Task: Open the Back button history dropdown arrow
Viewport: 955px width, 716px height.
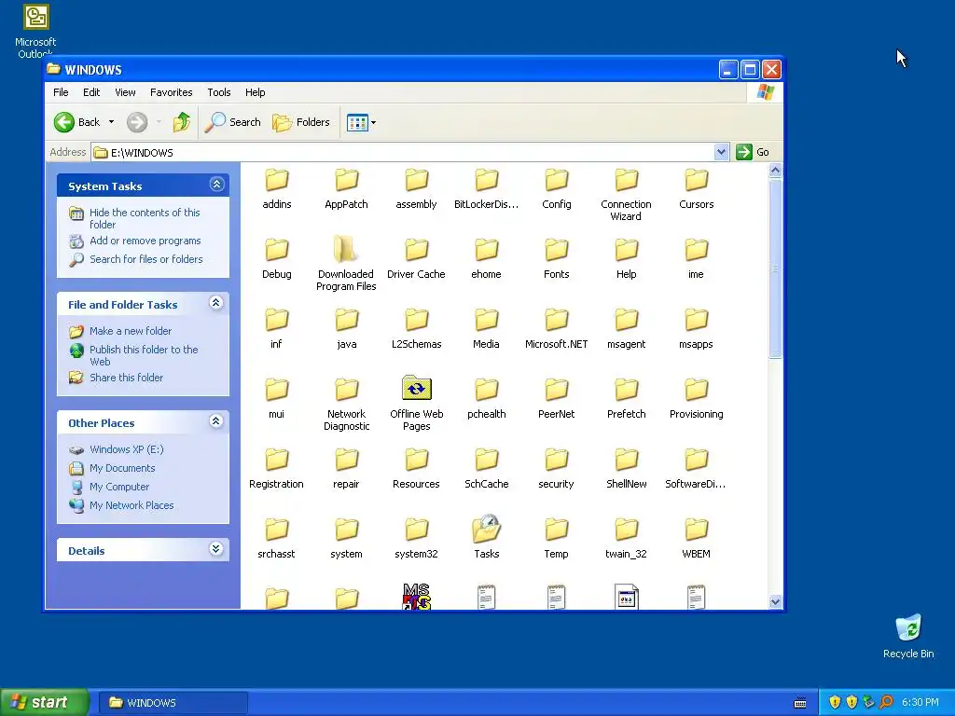Action: pyautogui.click(x=112, y=122)
